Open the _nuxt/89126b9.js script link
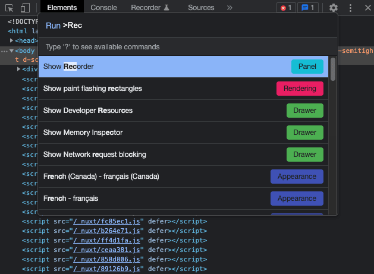Image resolution: width=374 pixels, height=274 pixels. [x=106, y=269]
